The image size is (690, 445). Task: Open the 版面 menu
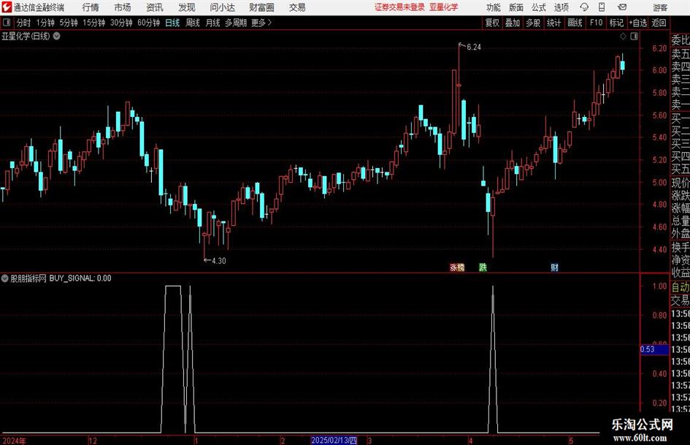[515, 7]
